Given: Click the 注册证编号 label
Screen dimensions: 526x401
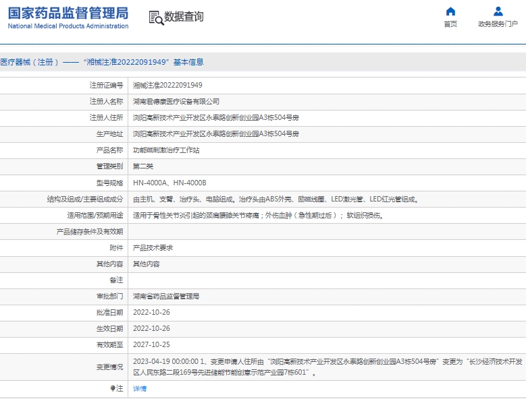Looking at the screenshot, I should point(106,86).
